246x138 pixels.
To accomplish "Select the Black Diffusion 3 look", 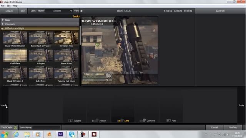I will point(15,74).
